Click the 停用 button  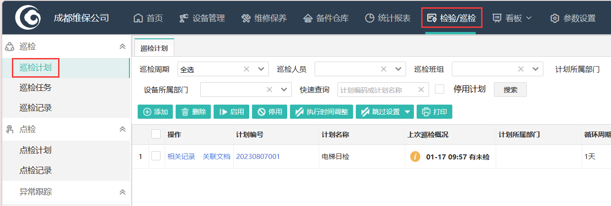coord(270,112)
